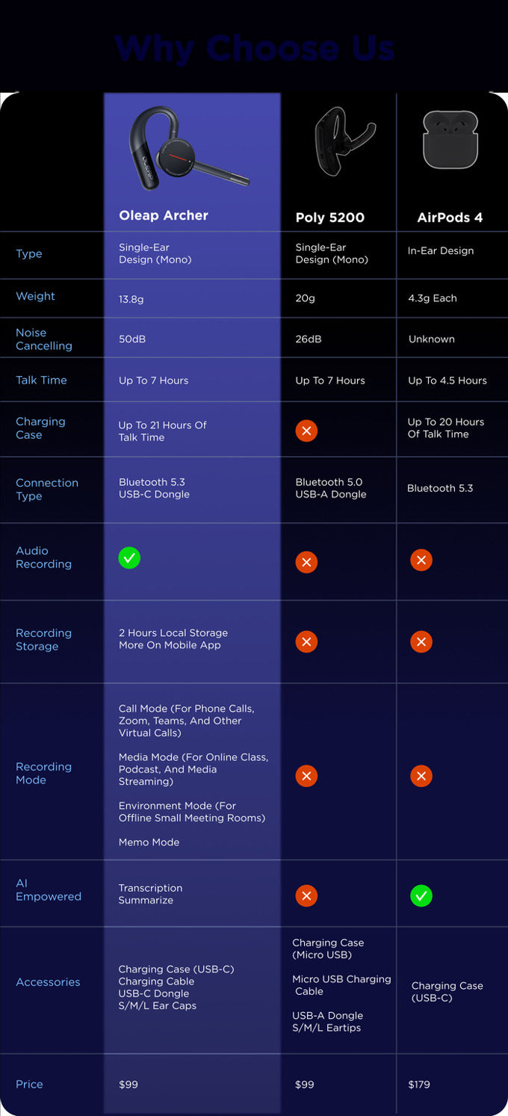Screen dimensions: 508x1116
Task: Click the Oleap Archer $99 price
Action: pyautogui.click(x=128, y=1084)
